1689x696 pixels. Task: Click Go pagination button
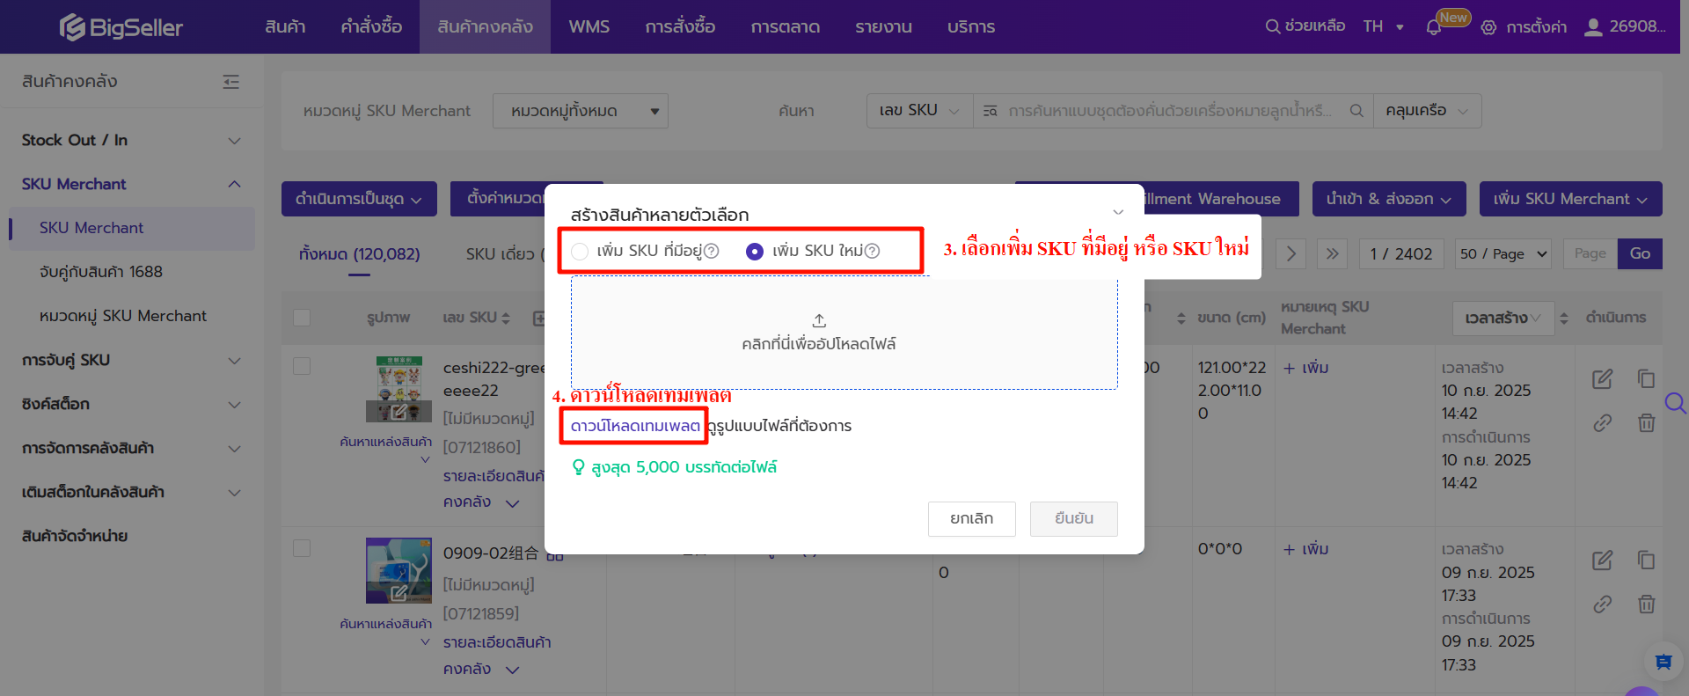point(1640,253)
